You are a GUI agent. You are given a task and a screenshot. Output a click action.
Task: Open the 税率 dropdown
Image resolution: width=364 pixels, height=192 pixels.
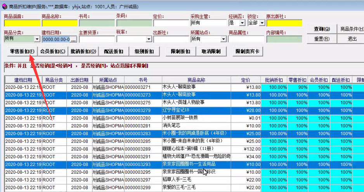149,39
